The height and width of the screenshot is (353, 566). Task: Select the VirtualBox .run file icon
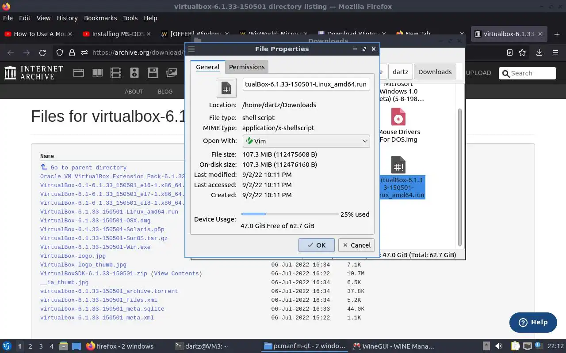coord(398,165)
